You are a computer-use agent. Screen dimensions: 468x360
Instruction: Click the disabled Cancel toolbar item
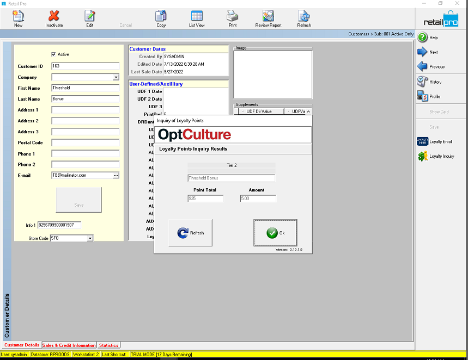point(125,25)
